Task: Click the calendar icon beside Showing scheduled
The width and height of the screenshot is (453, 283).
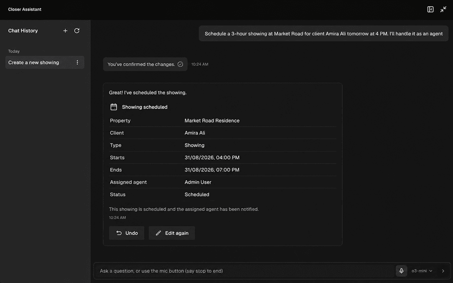Action: (x=114, y=107)
